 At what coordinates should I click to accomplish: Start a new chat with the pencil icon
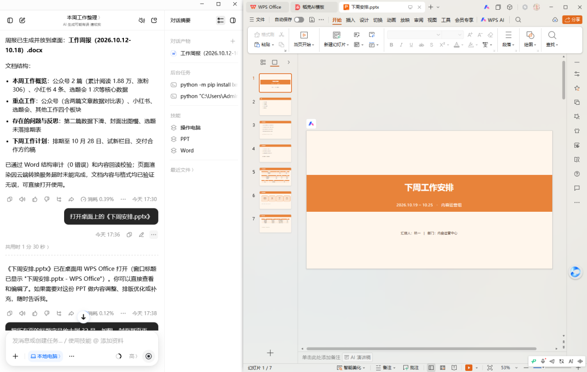[x=22, y=21]
